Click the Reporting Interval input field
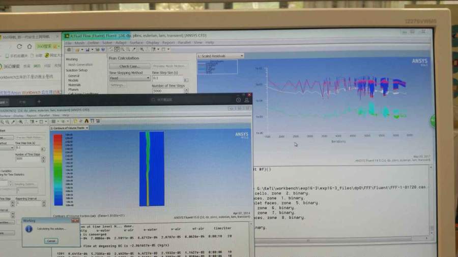 click(x=28, y=203)
